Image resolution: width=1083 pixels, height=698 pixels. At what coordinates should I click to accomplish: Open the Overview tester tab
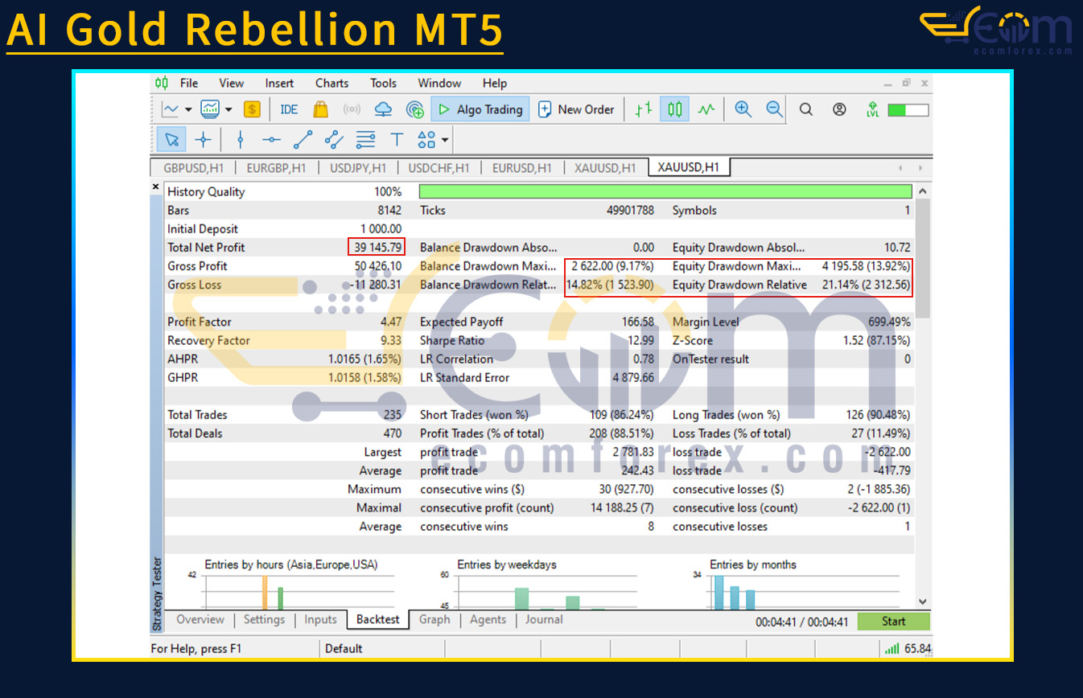click(200, 619)
